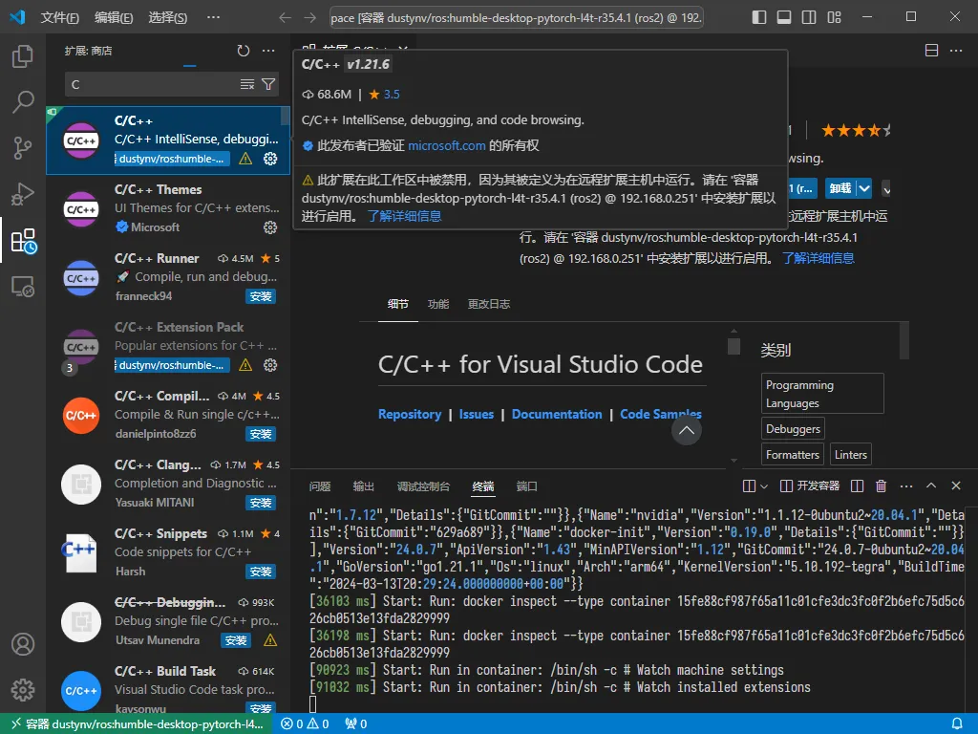Viewport: 978px width, 734px height.
Task: Click warning icon on C/C++ Debugging extension
Action: (x=270, y=640)
